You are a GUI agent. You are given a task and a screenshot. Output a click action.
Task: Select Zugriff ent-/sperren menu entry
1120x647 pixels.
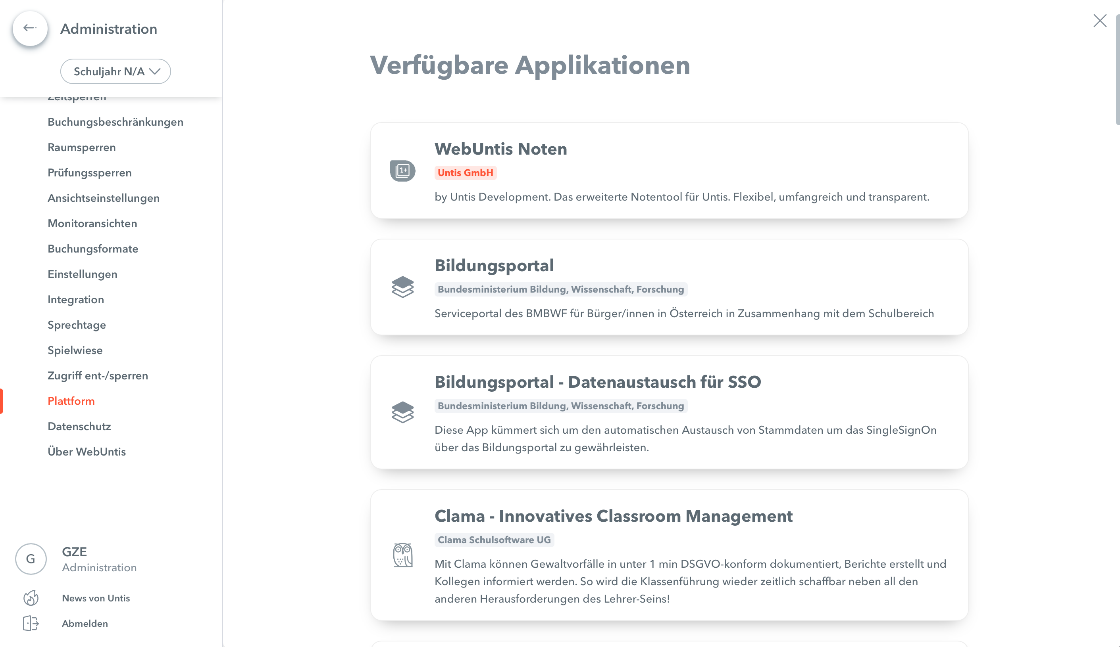98,376
